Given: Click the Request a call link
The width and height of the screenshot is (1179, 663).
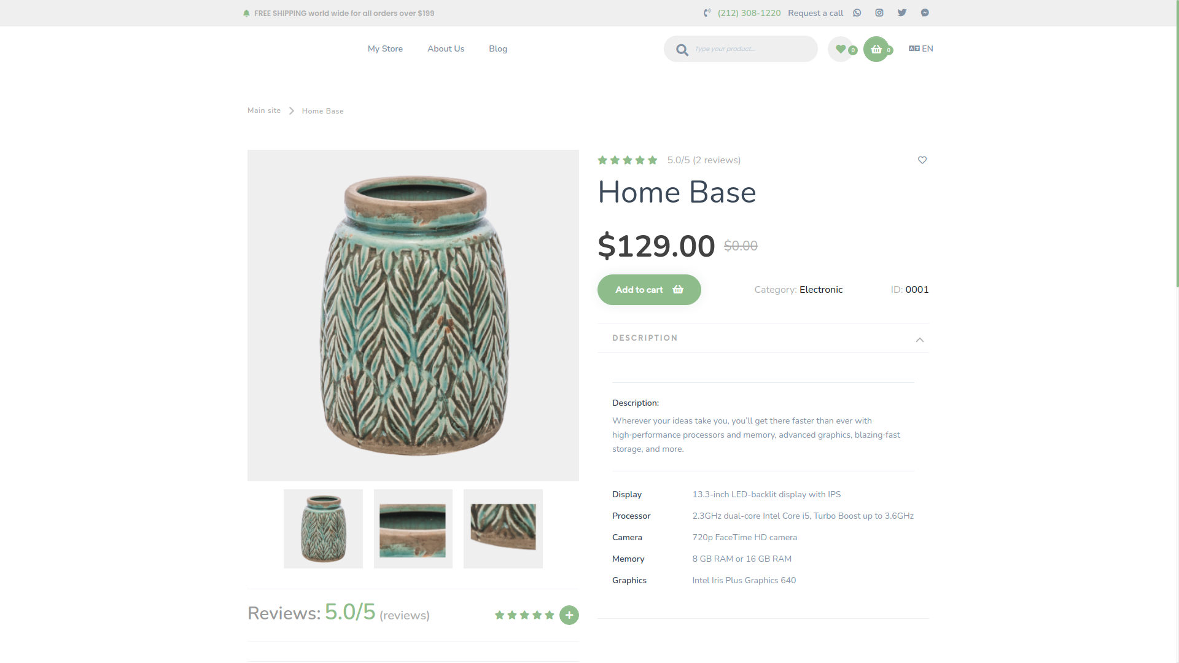Looking at the screenshot, I should coord(815,13).
